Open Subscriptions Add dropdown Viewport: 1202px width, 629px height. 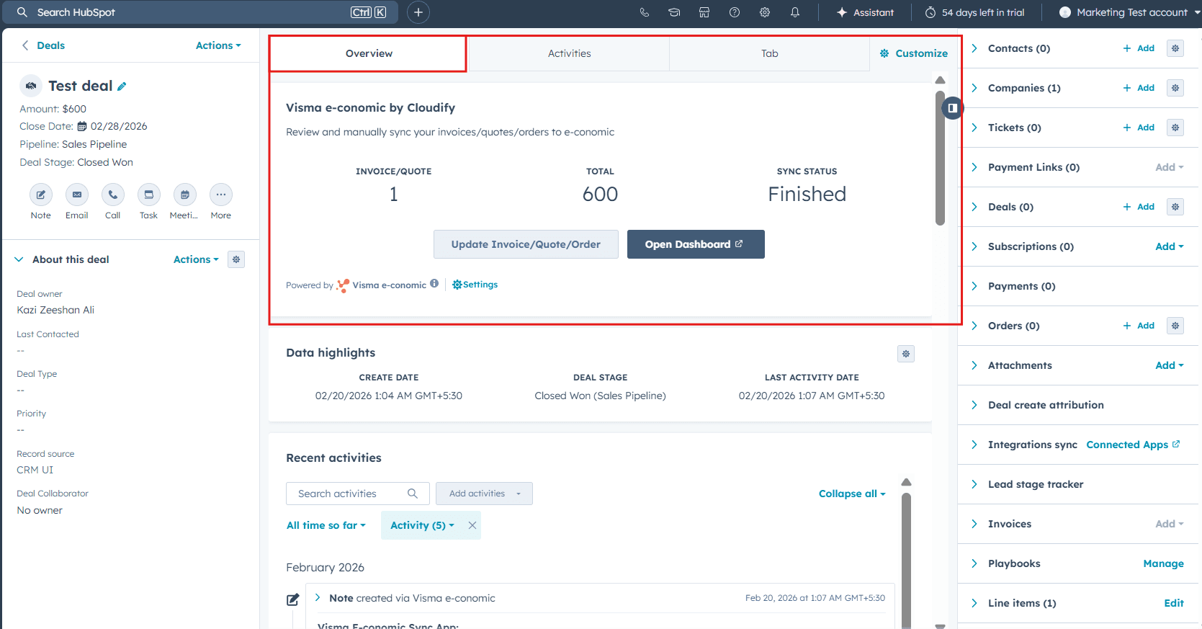tap(1170, 246)
